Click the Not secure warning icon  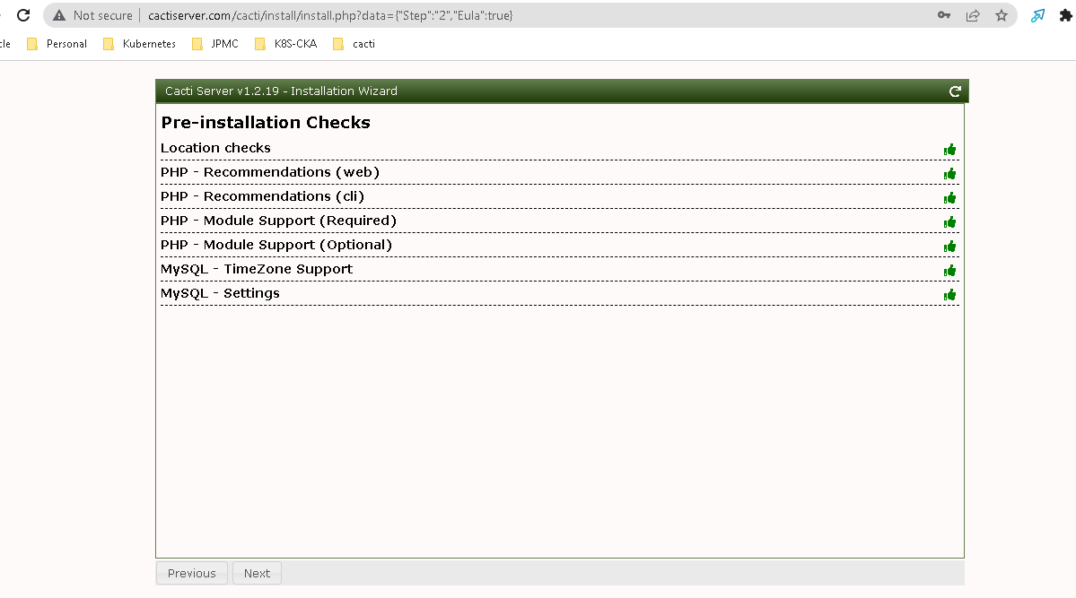(60, 15)
